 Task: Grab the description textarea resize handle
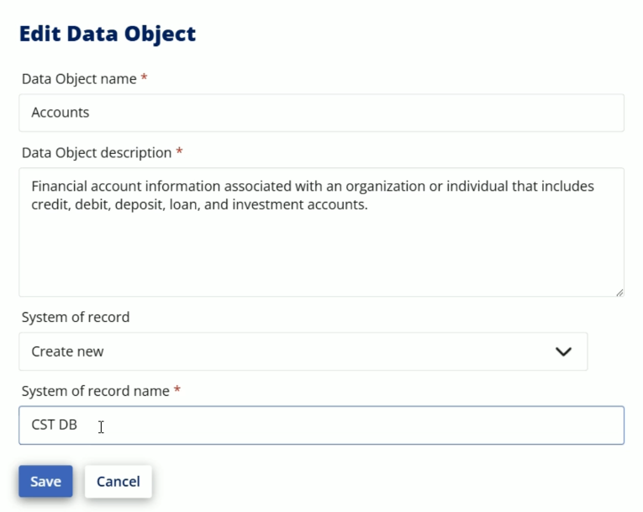(619, 293)
